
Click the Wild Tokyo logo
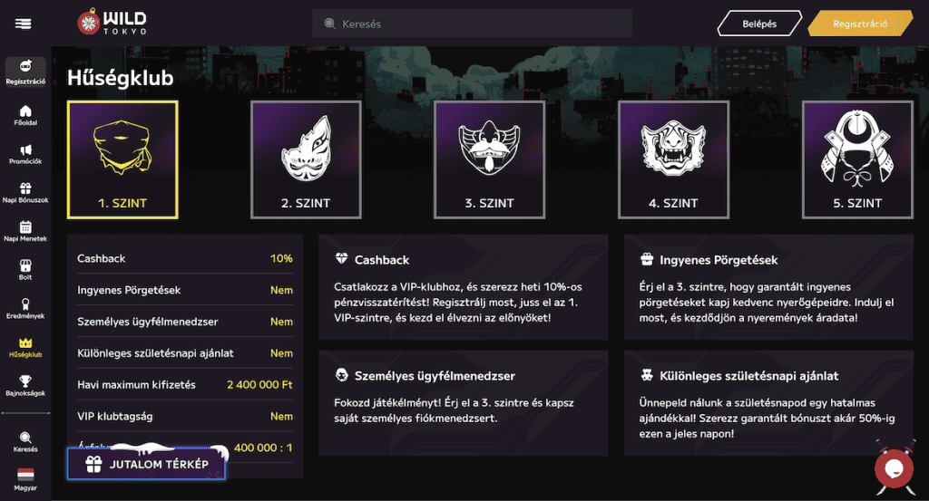click(x=112, y=23)
